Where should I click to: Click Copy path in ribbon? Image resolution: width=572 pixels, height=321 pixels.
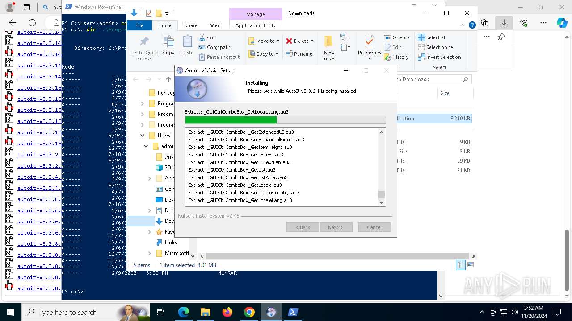(214, 47)
